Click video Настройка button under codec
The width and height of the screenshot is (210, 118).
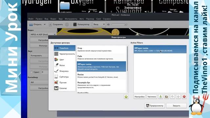click(39, 40)
